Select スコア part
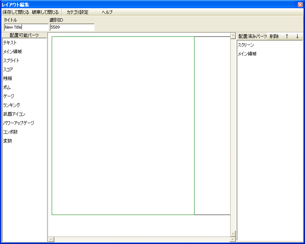305x244 pixels. [x=25, y=70]
